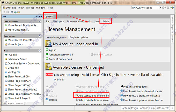Create a new Schematic Sheet
Image resolution: width=176 pixels, height=112 pixels.
coord(16,59)
